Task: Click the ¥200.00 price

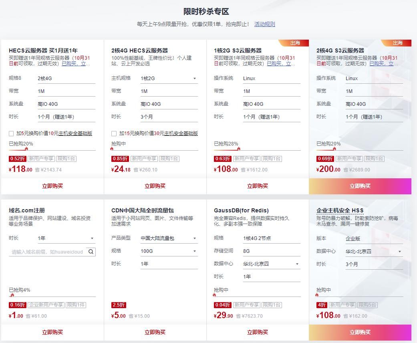Action: tap(328, 169)
